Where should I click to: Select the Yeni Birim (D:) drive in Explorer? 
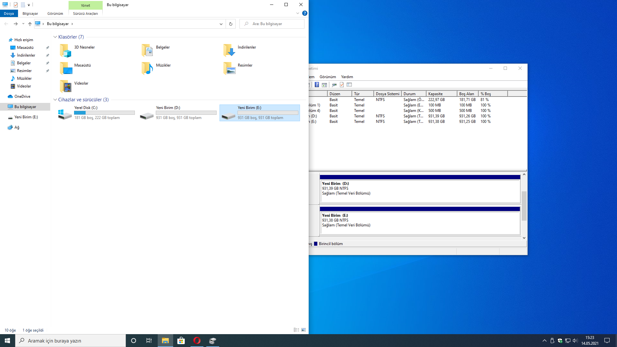tap(178, 113)
